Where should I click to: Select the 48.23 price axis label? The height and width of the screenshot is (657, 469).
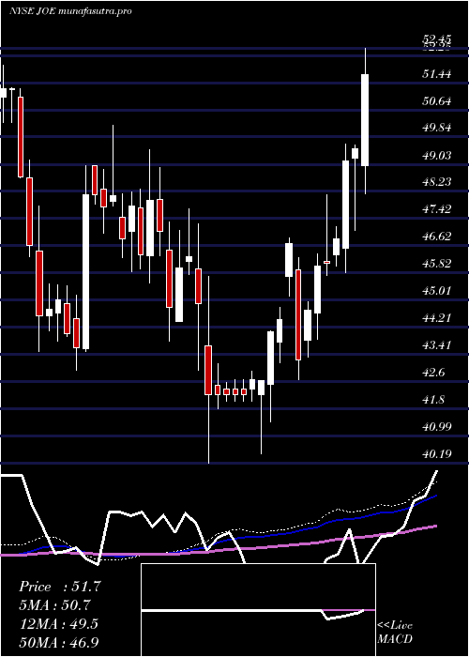tap(437, 182)
